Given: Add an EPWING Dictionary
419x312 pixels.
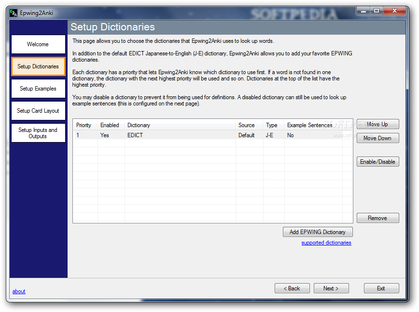Looking at the screenshot, I should 318,232.
